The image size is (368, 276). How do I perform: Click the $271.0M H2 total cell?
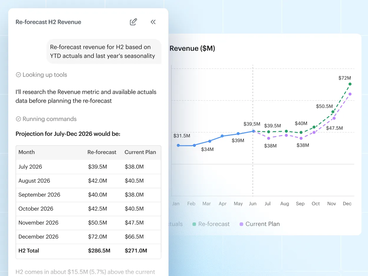click(136, 251)
